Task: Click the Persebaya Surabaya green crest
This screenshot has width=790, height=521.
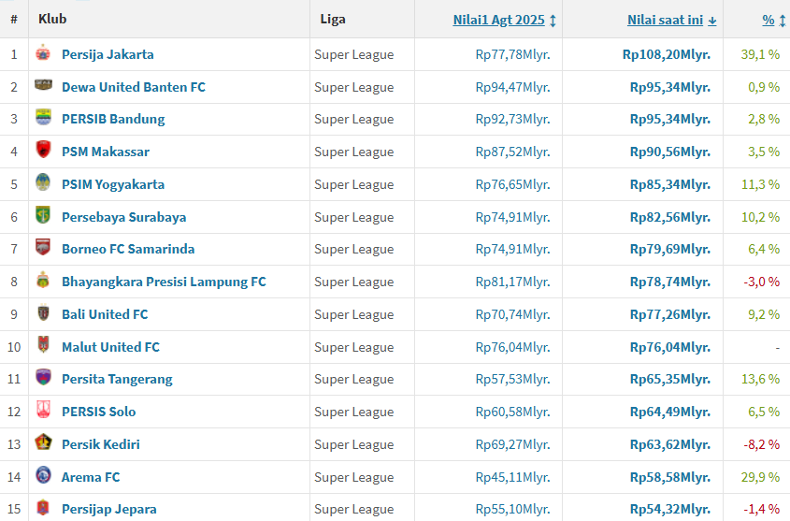Action: click(43, 216)
